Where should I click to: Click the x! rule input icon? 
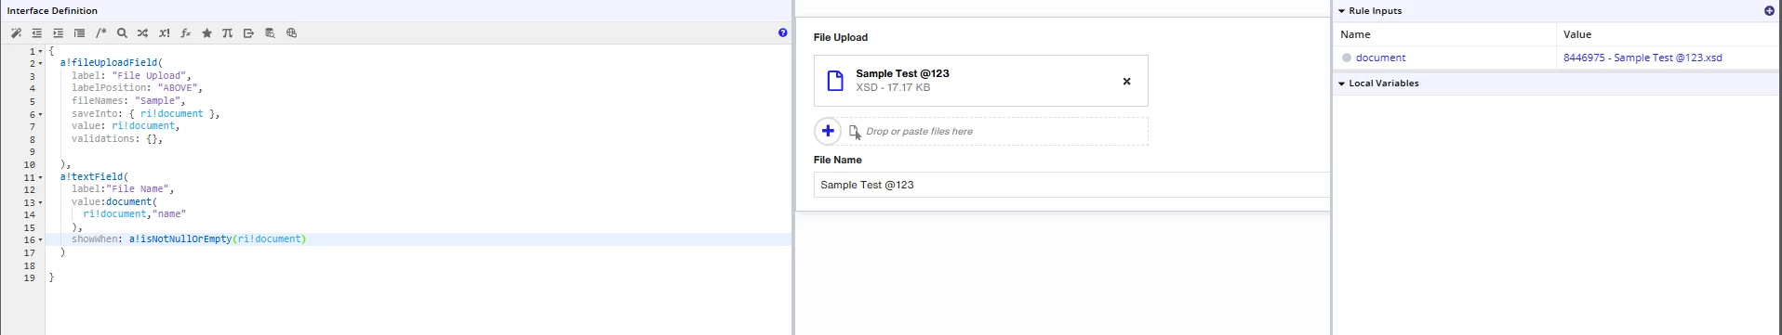click(165, 33)
